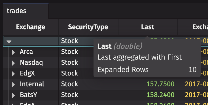Image resolution: width=208 pixels, height=105 pixels.
Task: Click the Exchange column header
Action: tap(31, 27)
